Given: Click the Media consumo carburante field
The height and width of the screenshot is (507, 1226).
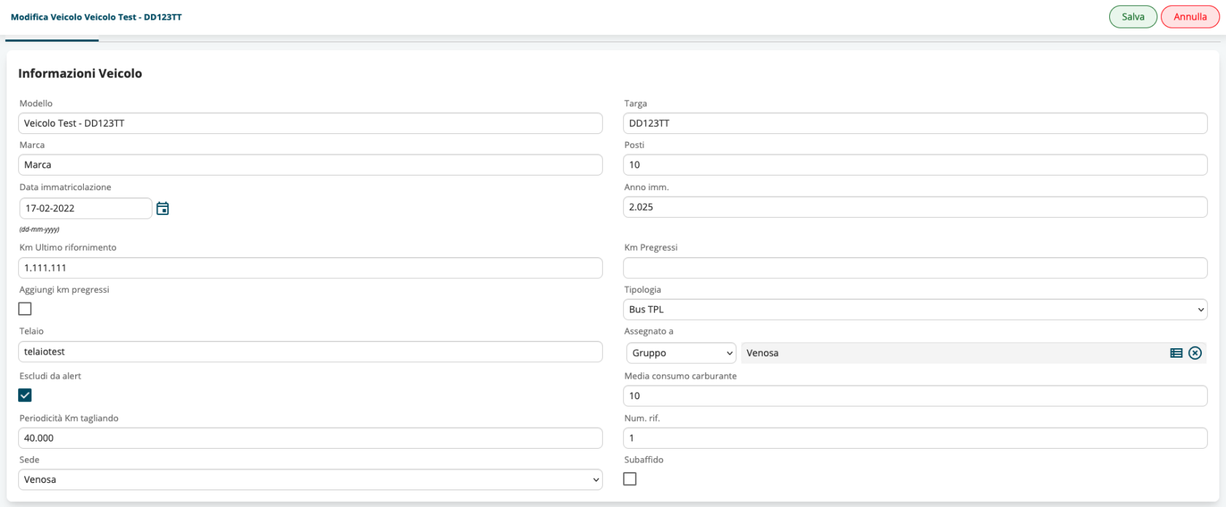Looking at the screenshot, I should click(x=915, y=396).
